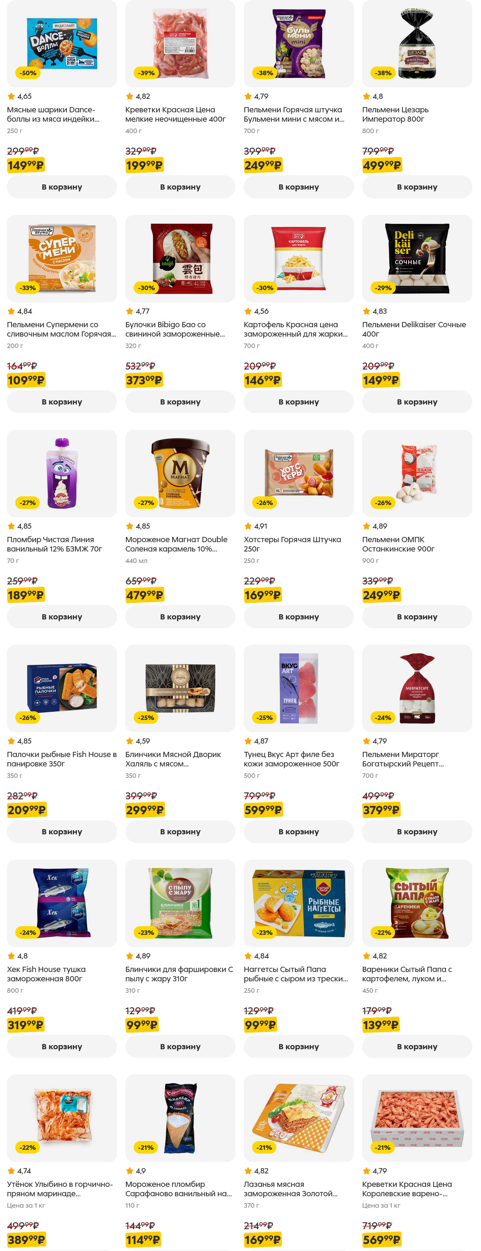481x1251 pixels.
Task: Add Пельмени Цезарь Император to cart
Action: (417, 187)
